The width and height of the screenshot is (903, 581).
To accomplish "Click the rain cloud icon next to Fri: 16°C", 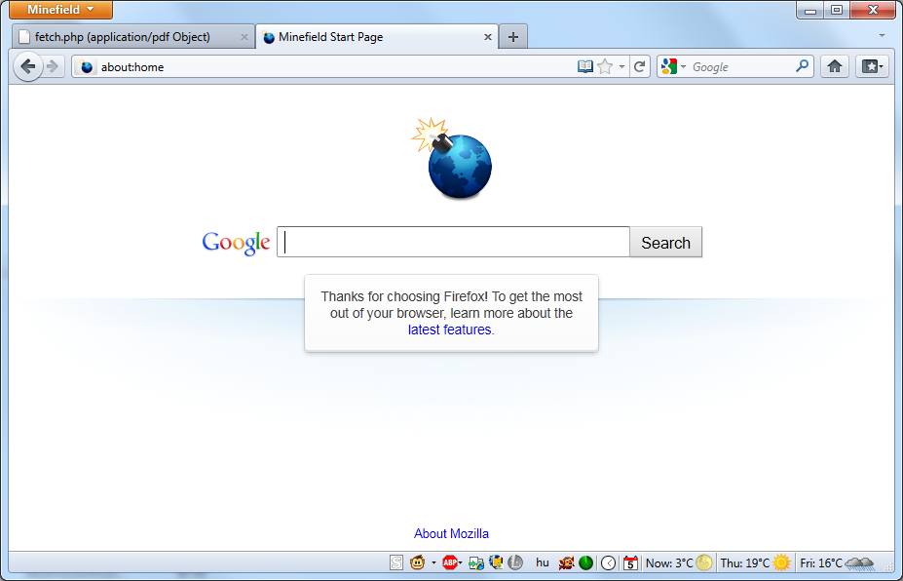I will pos(859,562).
